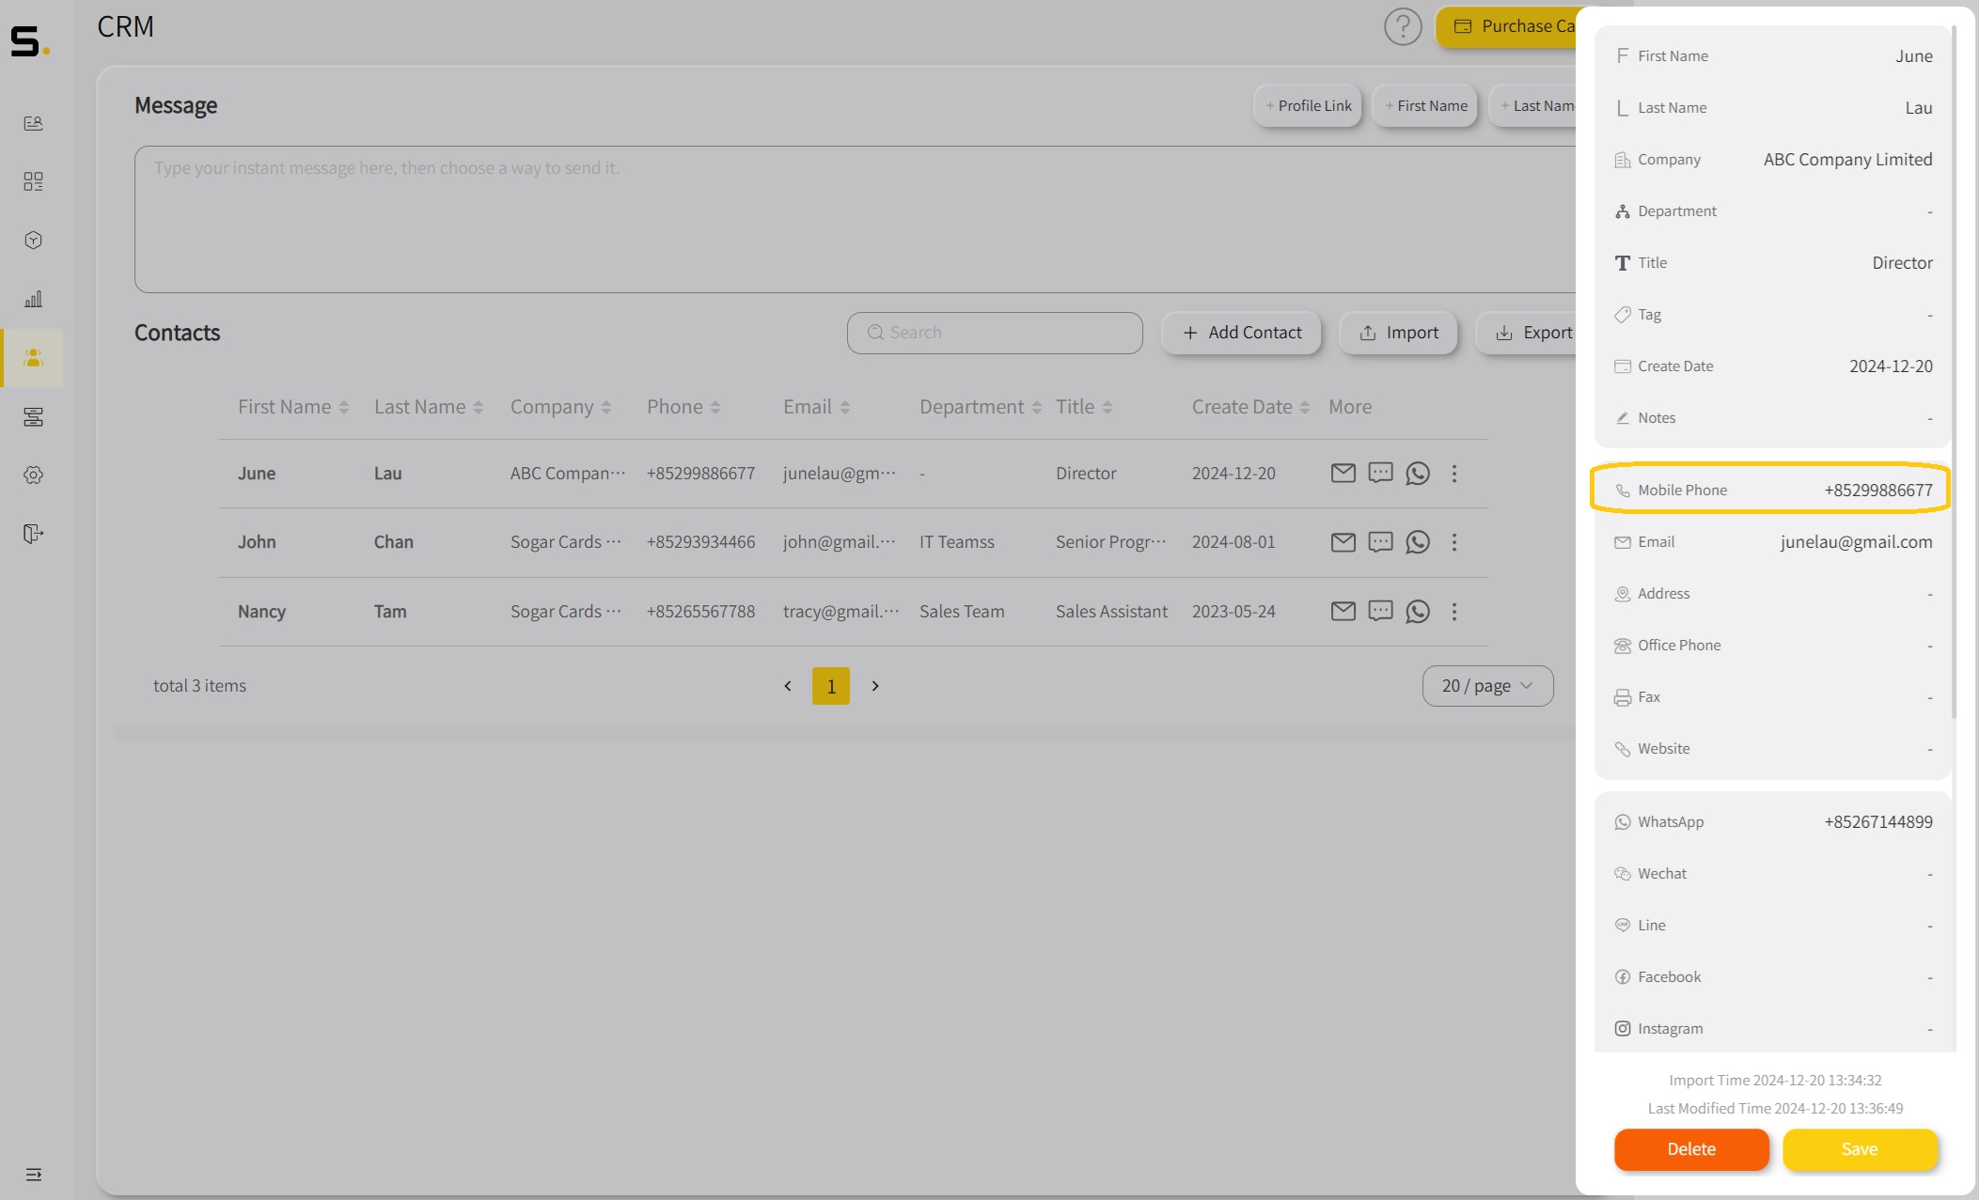This screenshot has width=1979, height=1200.
Task: Click the yellow Save button
Action: tap(1859, 1149)
